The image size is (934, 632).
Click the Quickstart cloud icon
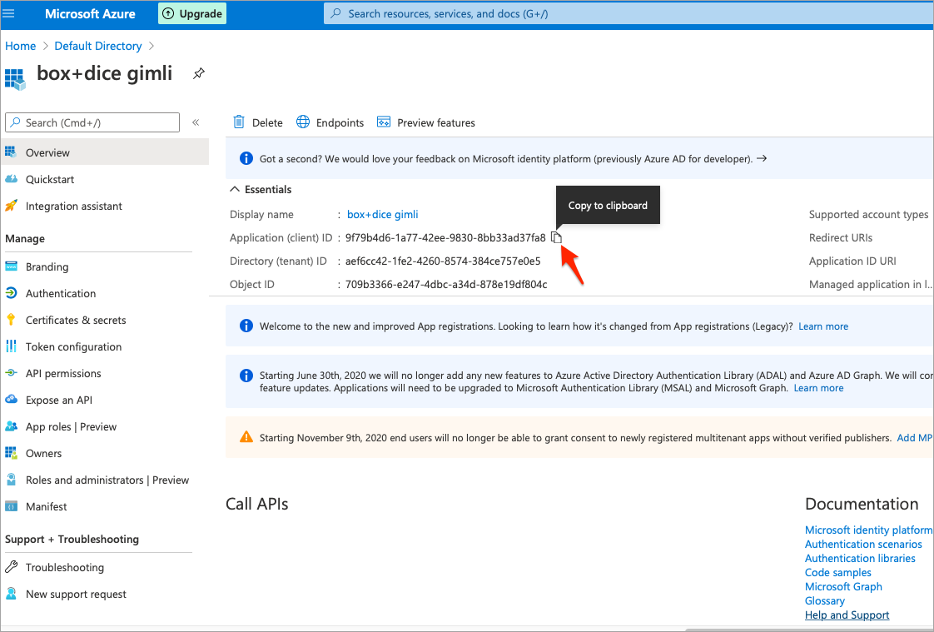point(11,179)
